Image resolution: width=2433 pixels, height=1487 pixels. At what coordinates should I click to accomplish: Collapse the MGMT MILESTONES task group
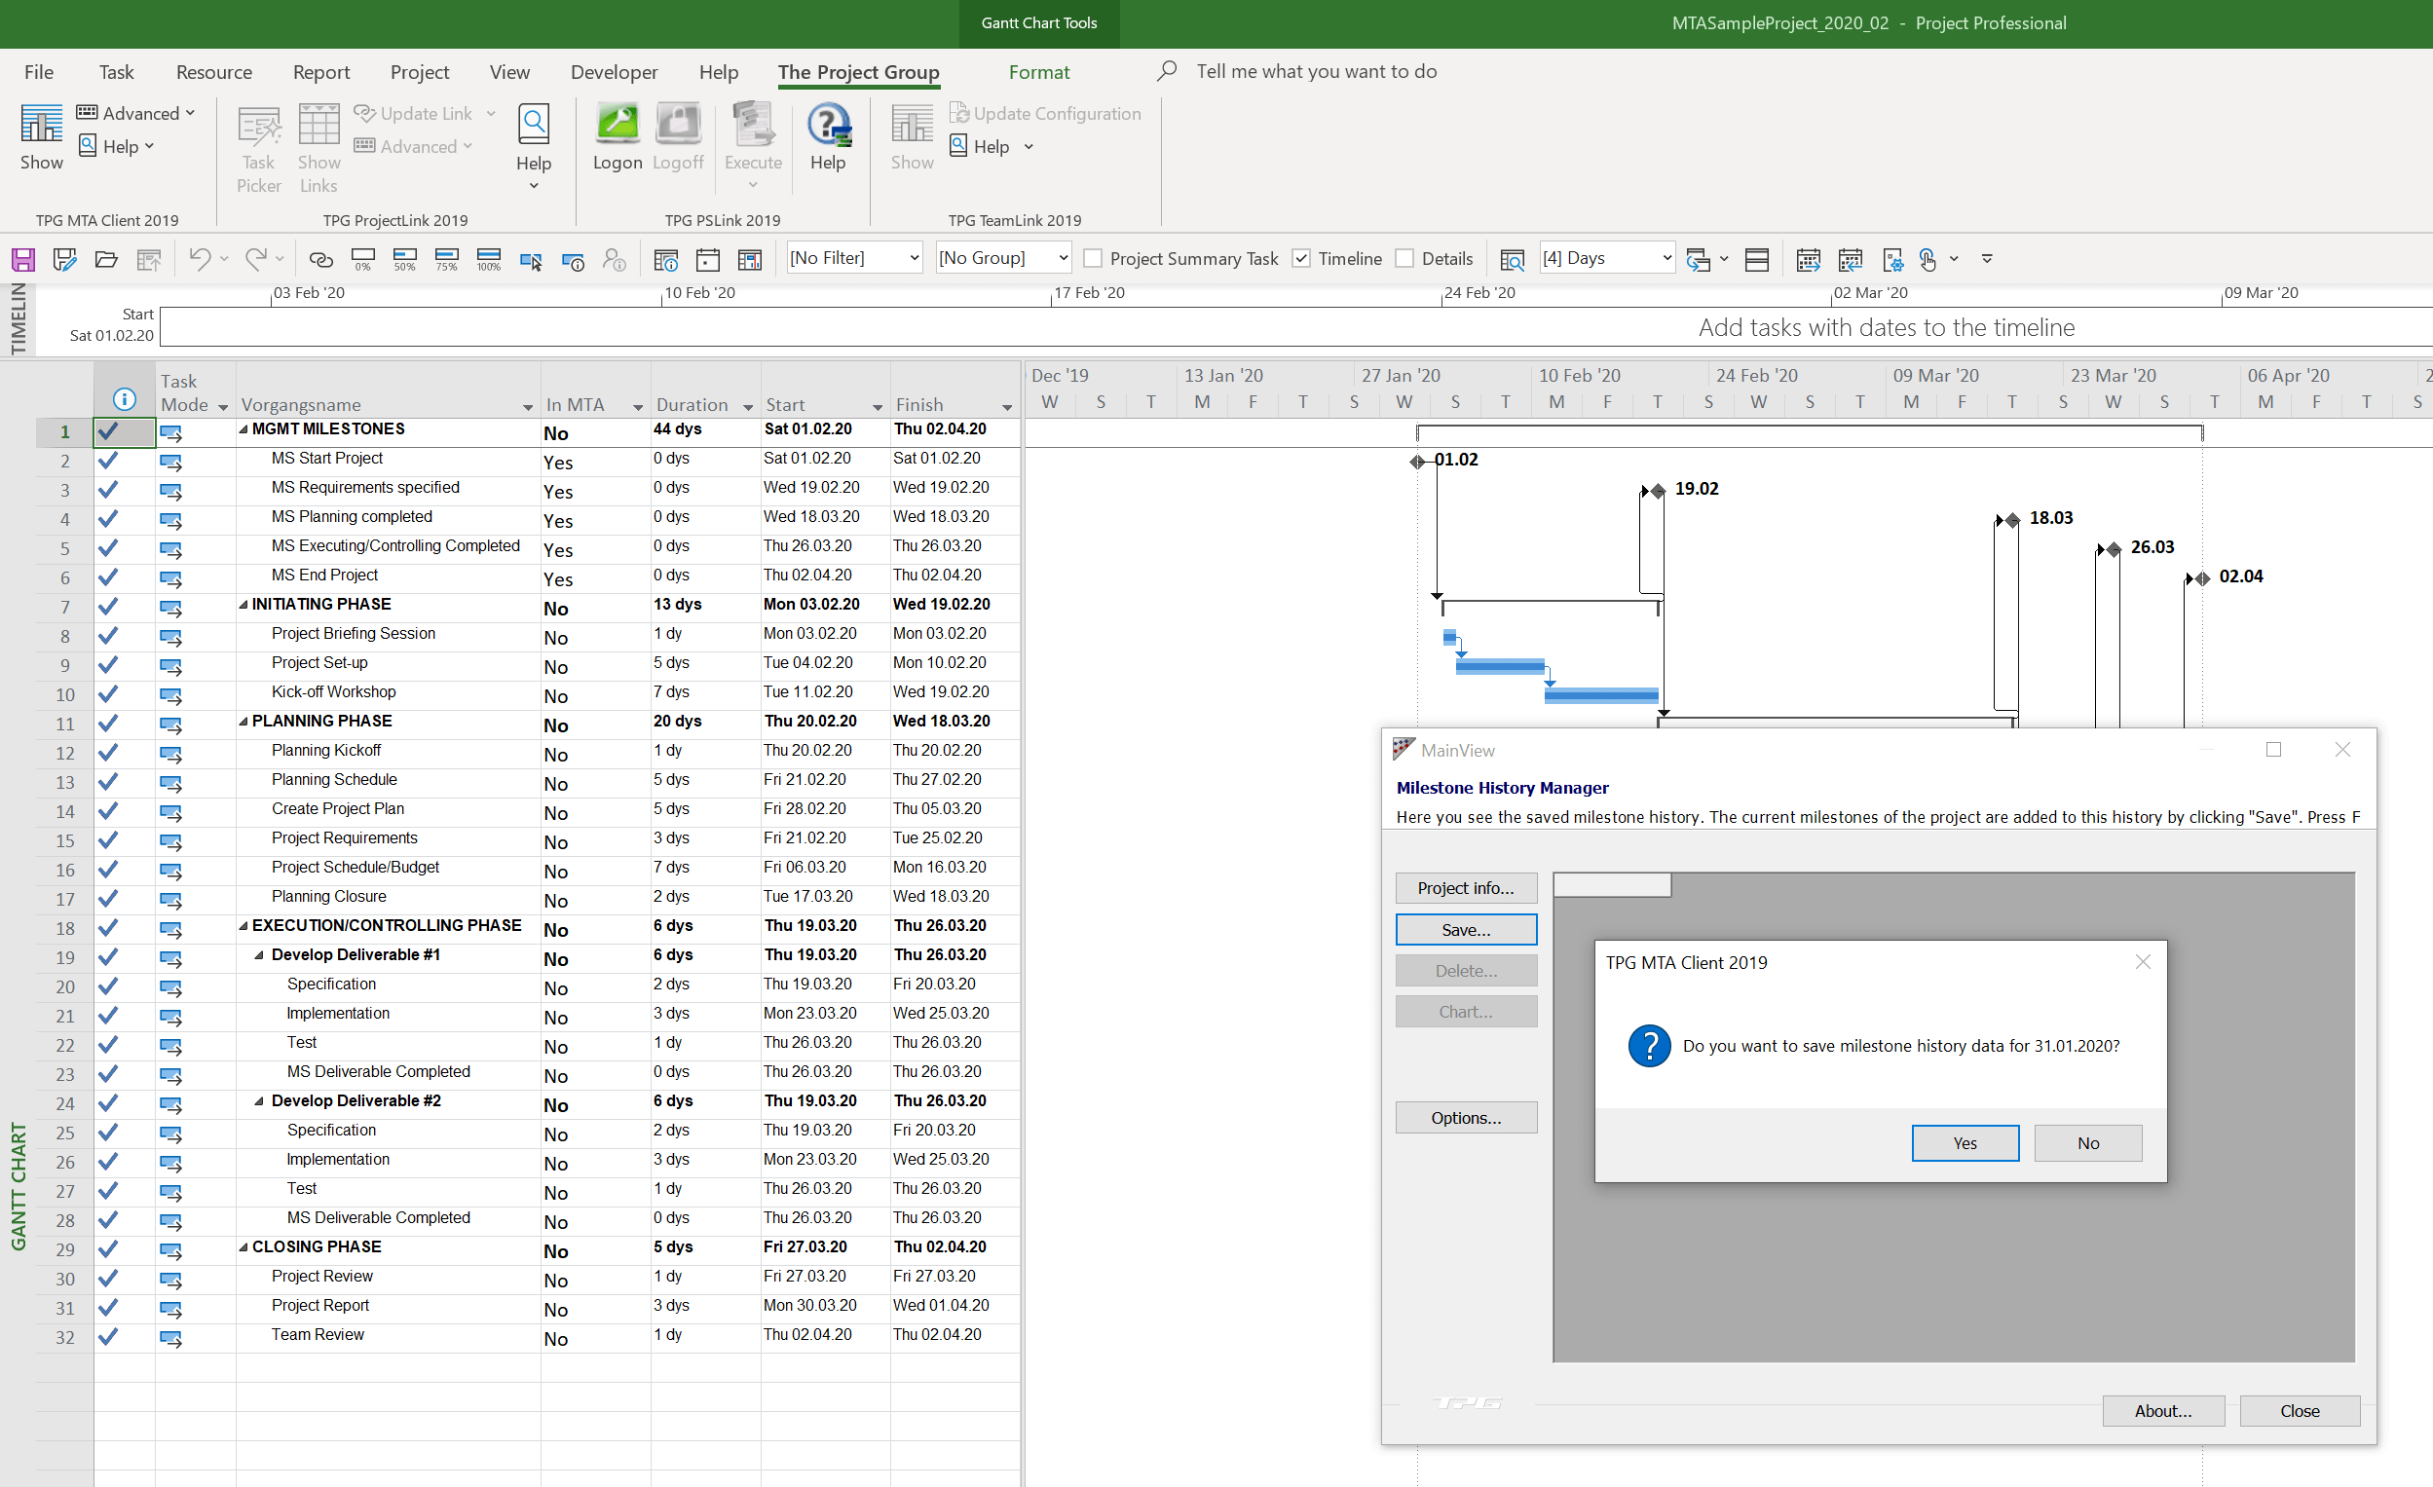point(243,428)
